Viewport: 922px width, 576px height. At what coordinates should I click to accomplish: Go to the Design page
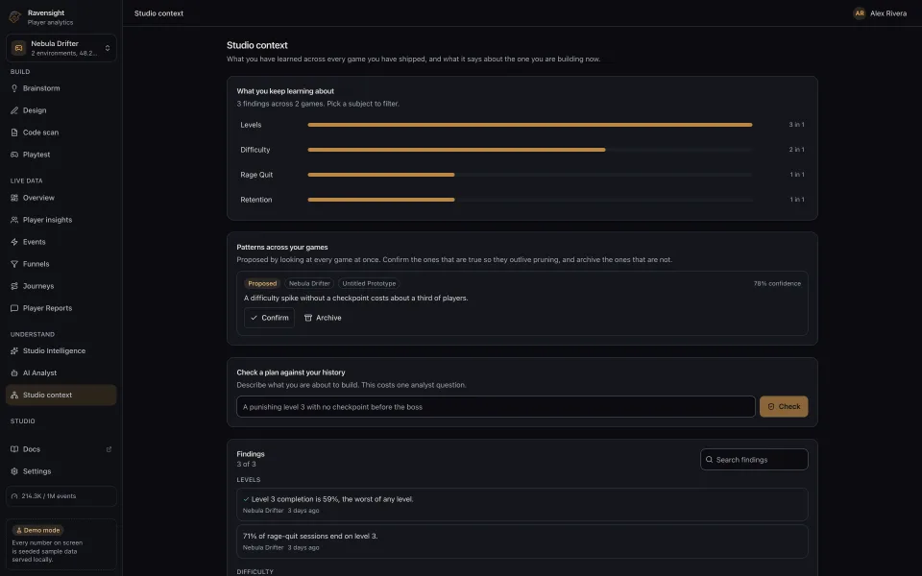pos(61,110)
